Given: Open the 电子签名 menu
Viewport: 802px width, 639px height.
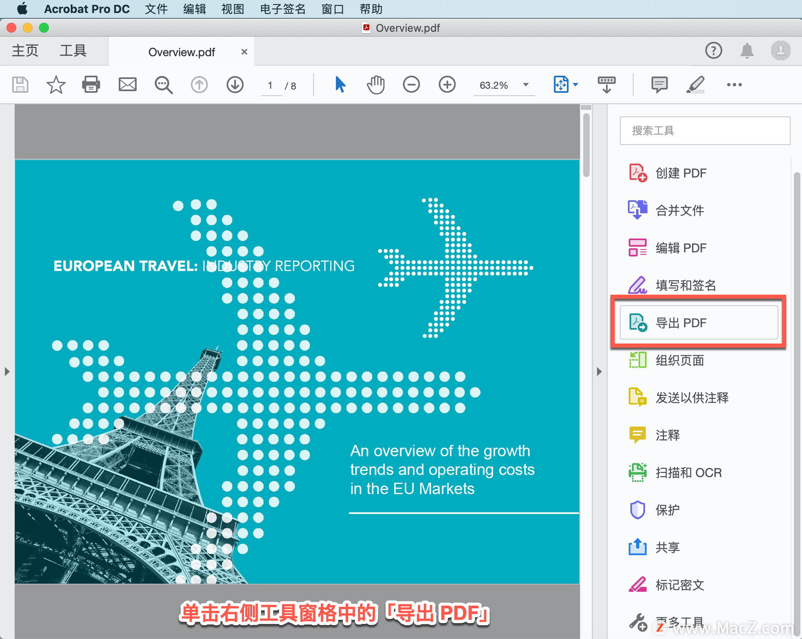Looking at the screenshot, I should 282,9.
